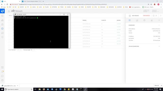Click the Windows taskbar search box
The image size is (163, 91).
click(19, 89)
